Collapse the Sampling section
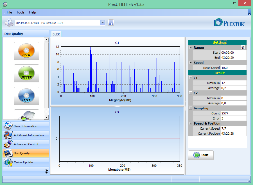 pyautogui.click(x=191, y=108)
